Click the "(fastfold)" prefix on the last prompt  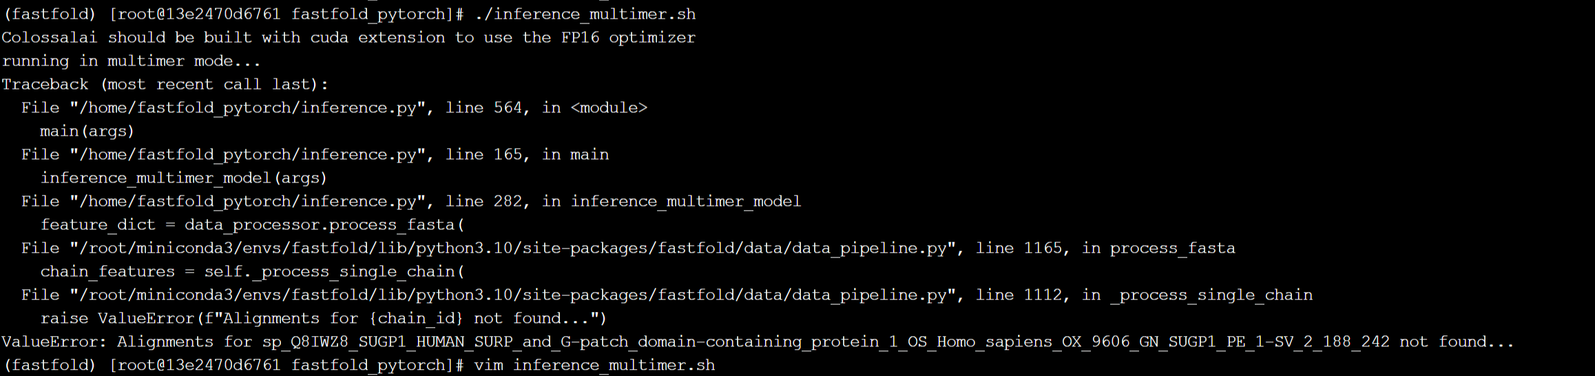(50, 366)
